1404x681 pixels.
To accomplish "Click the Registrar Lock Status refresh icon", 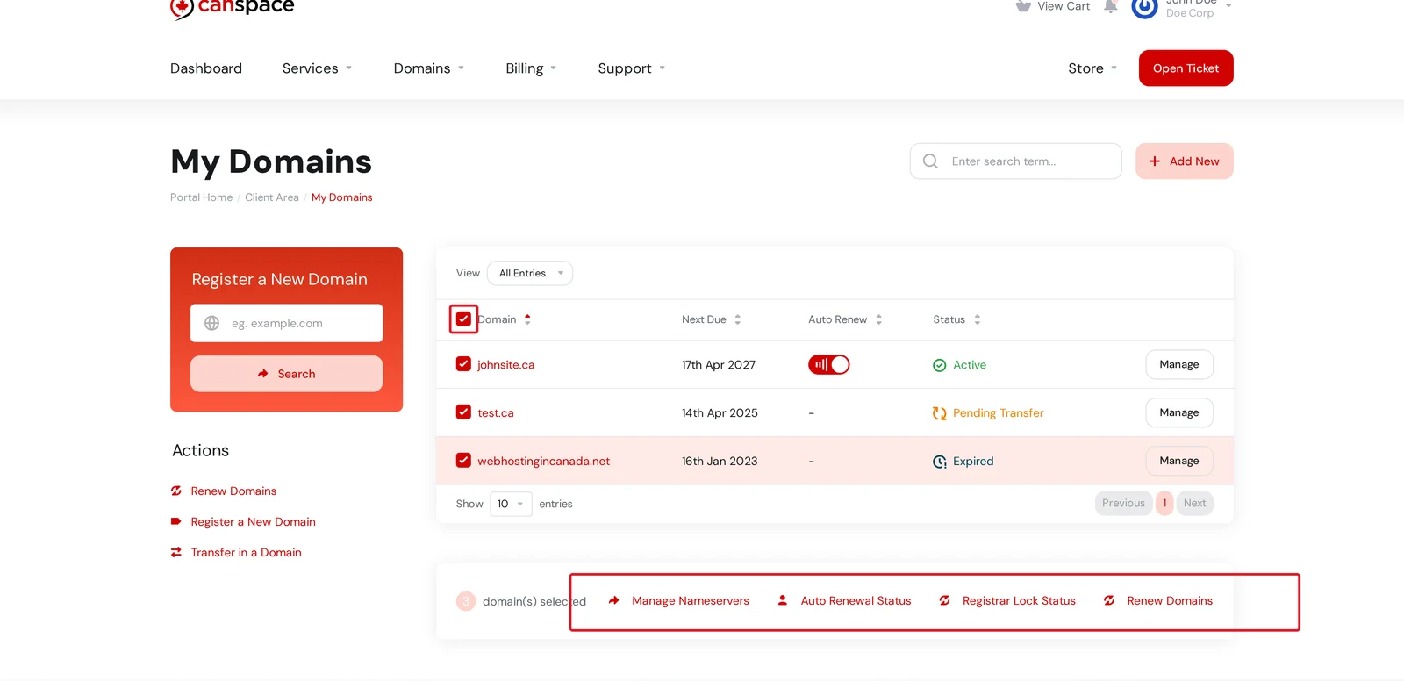I will point(944,600).
